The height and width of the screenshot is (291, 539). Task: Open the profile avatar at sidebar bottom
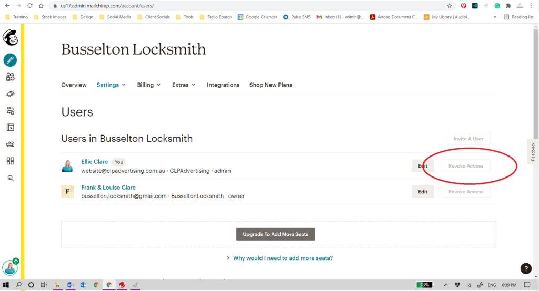10,267
